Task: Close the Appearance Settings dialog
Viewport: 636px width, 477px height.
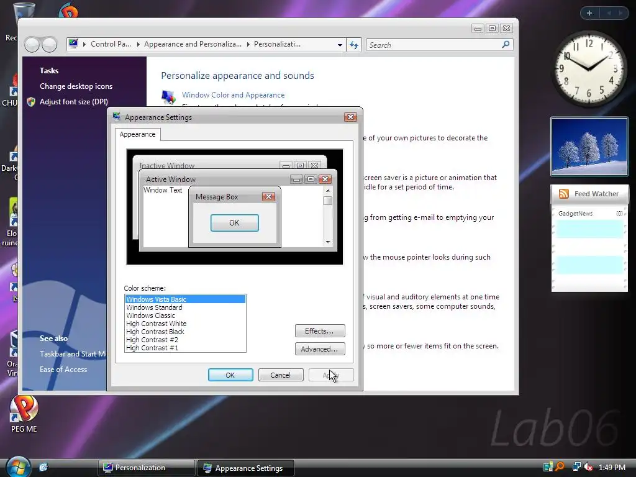Action: [x=350, y=117]
